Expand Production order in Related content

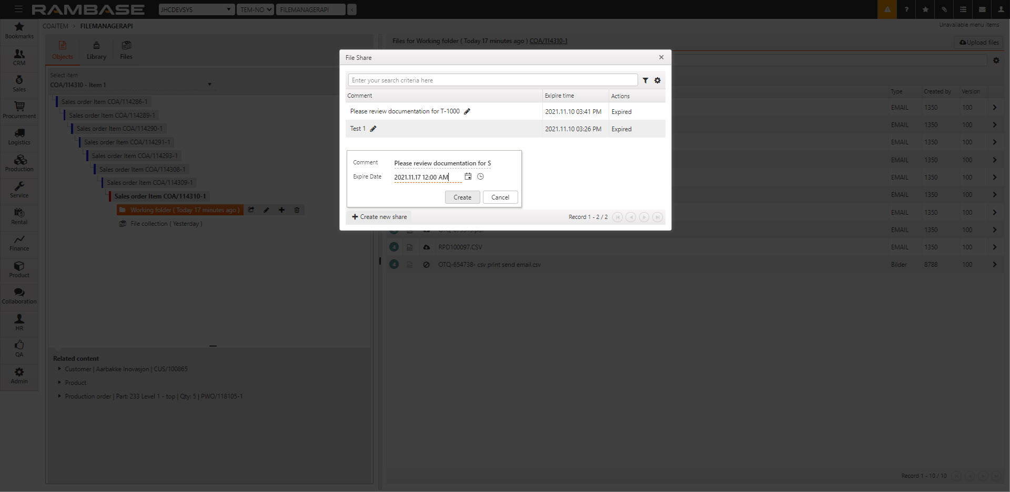point(59,396)
